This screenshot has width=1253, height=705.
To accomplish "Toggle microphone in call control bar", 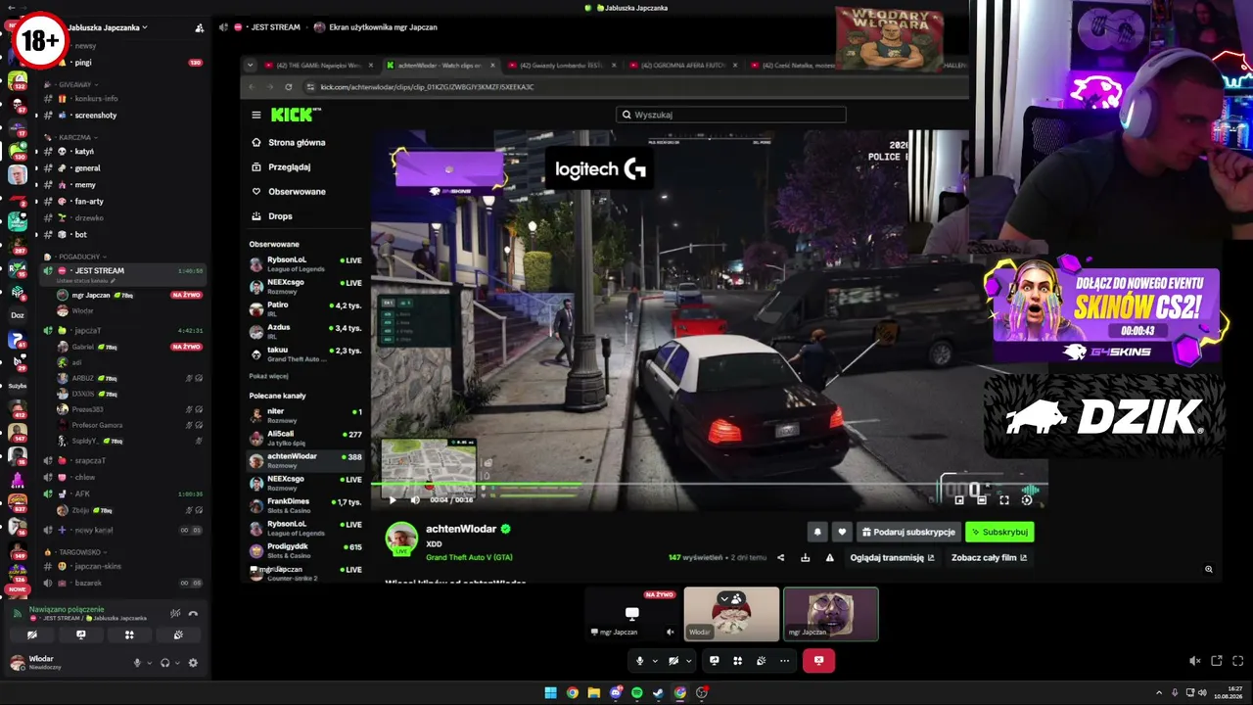I will [640, 661].
